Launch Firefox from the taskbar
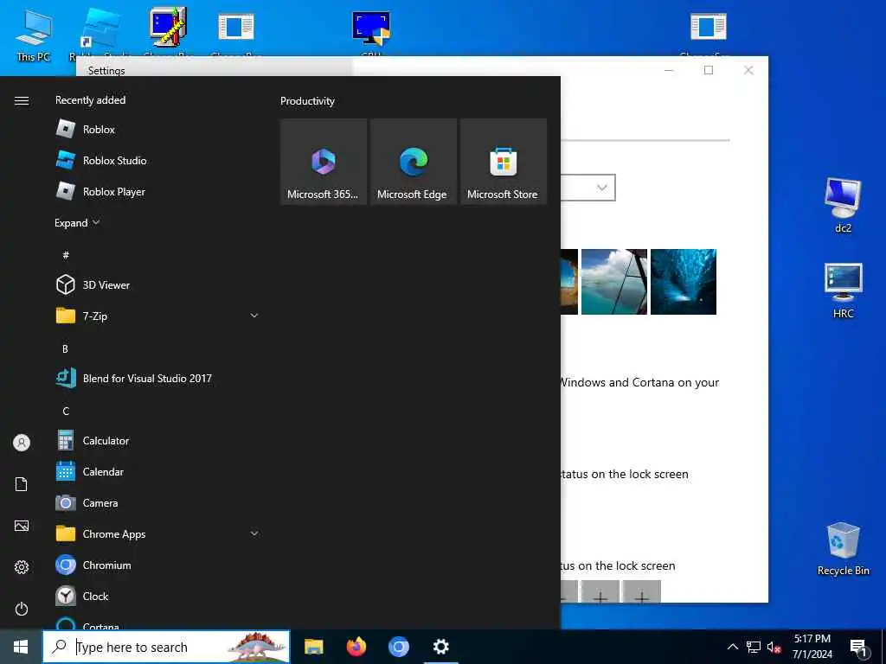 (356, 647)
